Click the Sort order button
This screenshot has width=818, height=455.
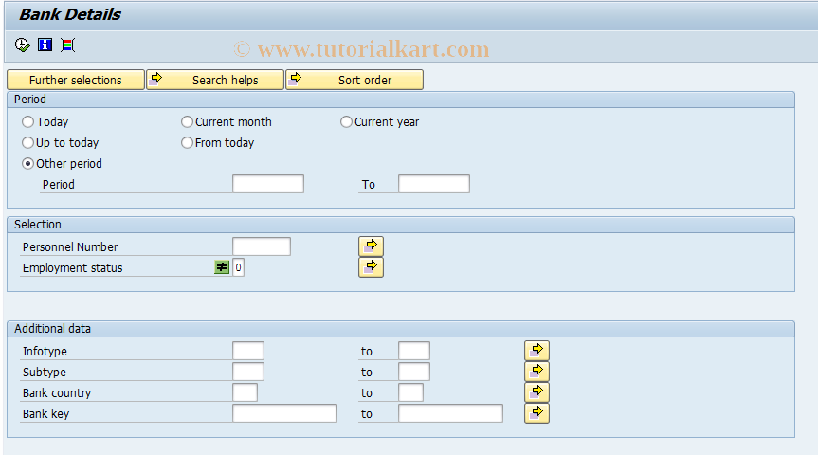coord(354,80)
